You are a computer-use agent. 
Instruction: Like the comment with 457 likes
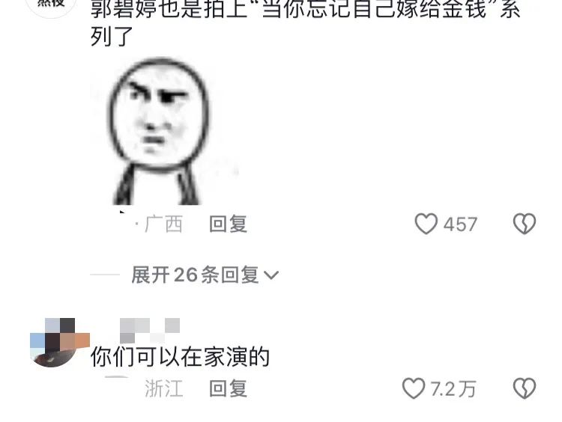click(426, 224)
